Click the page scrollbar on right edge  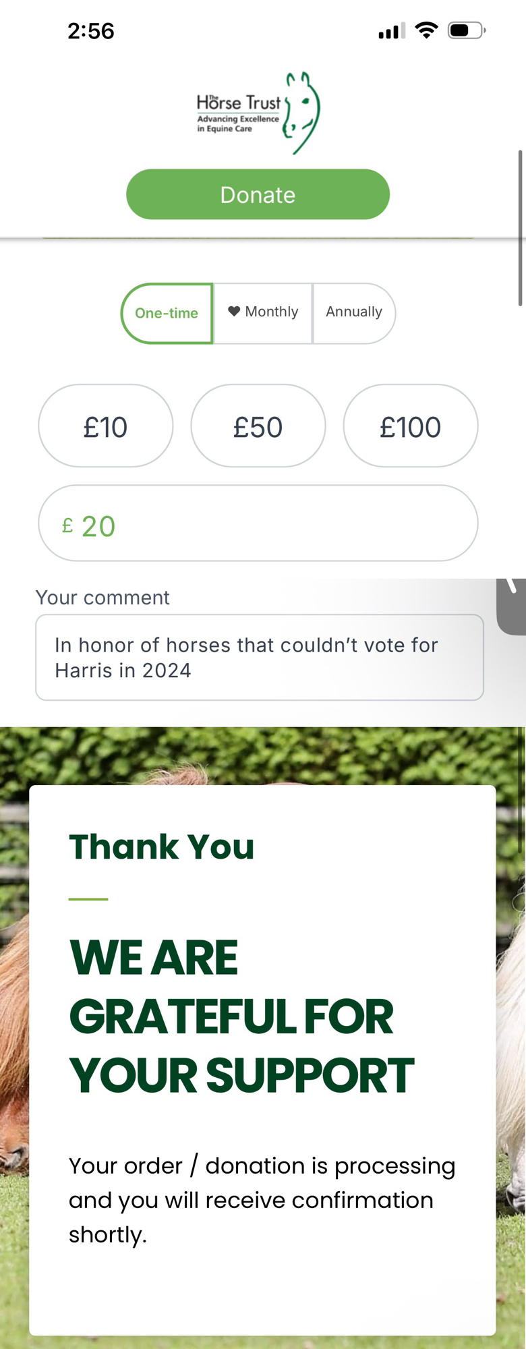(x=521, y=228)
